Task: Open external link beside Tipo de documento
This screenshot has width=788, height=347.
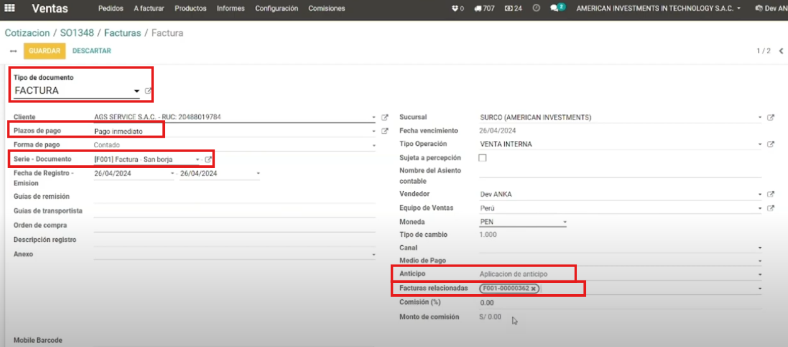Action: click(149, 91)
